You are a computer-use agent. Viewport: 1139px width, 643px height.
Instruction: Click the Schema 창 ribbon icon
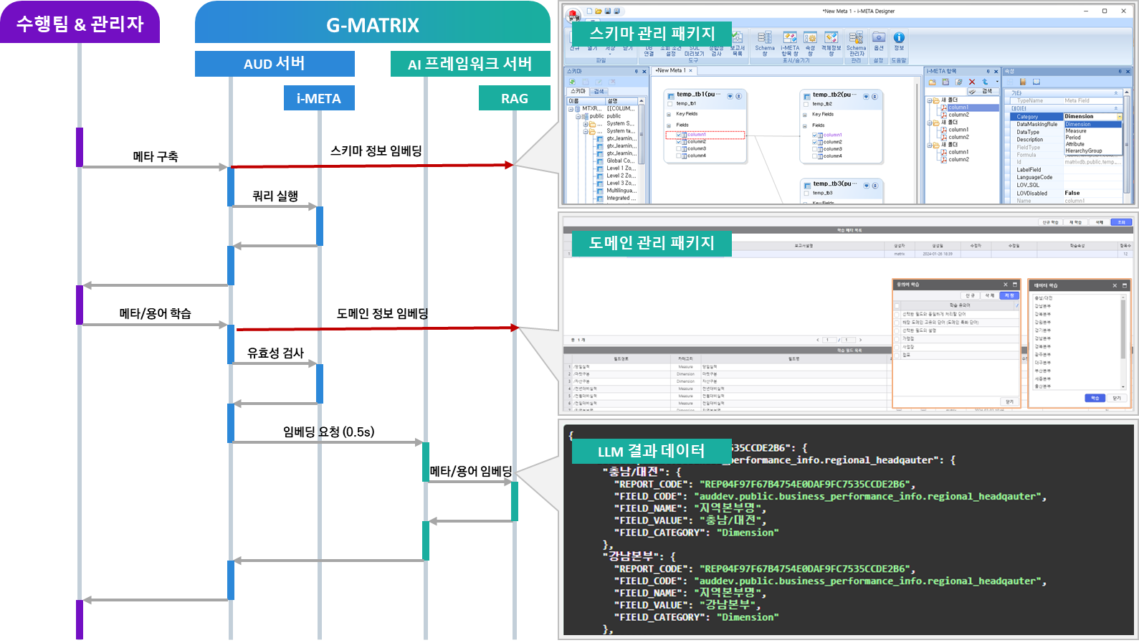[x=765, y=43]
